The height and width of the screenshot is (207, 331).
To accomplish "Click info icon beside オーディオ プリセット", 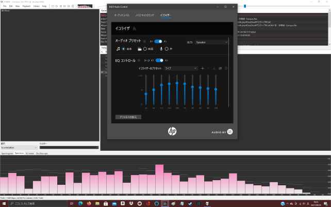I will (x=144, y=41).
